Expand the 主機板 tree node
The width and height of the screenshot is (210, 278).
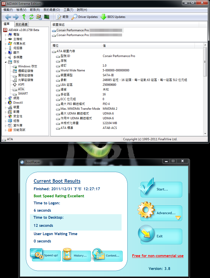[x=6, y=39]
